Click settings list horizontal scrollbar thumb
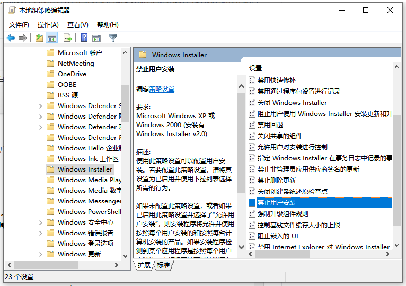406x286 pixels. coord(282,254)
